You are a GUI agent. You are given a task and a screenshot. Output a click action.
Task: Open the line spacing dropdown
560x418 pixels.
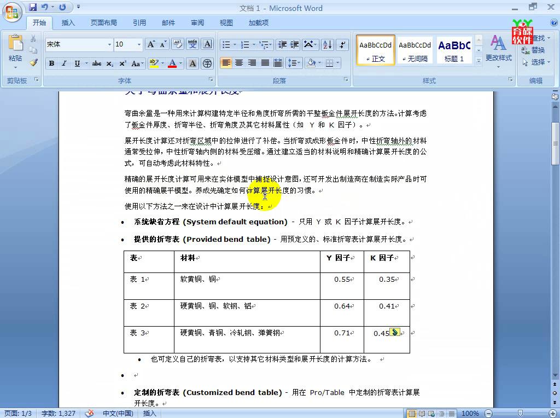pyautogui.click(x=294, y=63)
